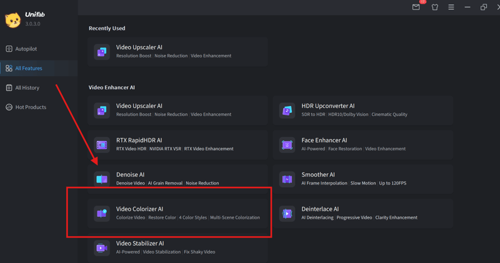Open the Denoise AI icon
The height and width of the screenshot is (263, 500).
click(x=101, y=179)
